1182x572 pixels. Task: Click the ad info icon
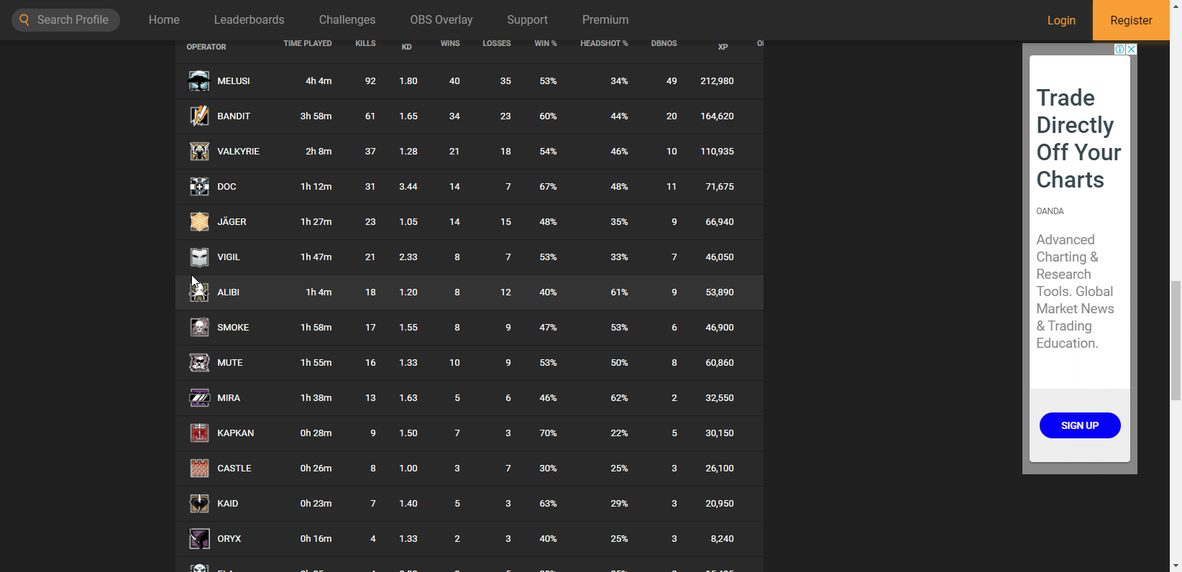(x=1119, y=50)
